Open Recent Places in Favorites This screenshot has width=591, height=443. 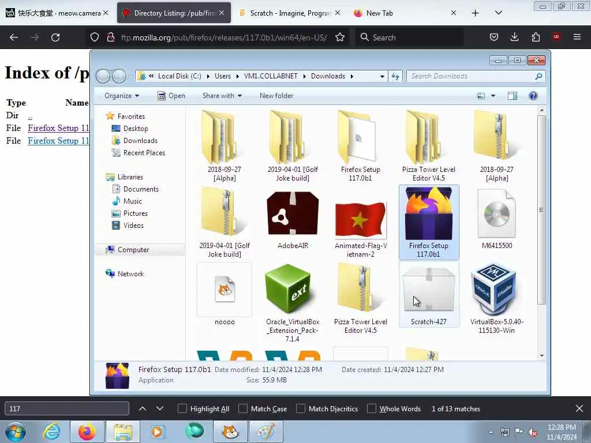pos(139,152)
